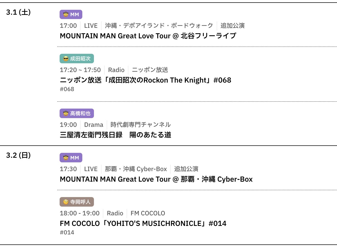This screenshot has height=247, width=337.
Task: Click the FM COCOLO station label
Action: pyautogui.click(x=148, y=213)
